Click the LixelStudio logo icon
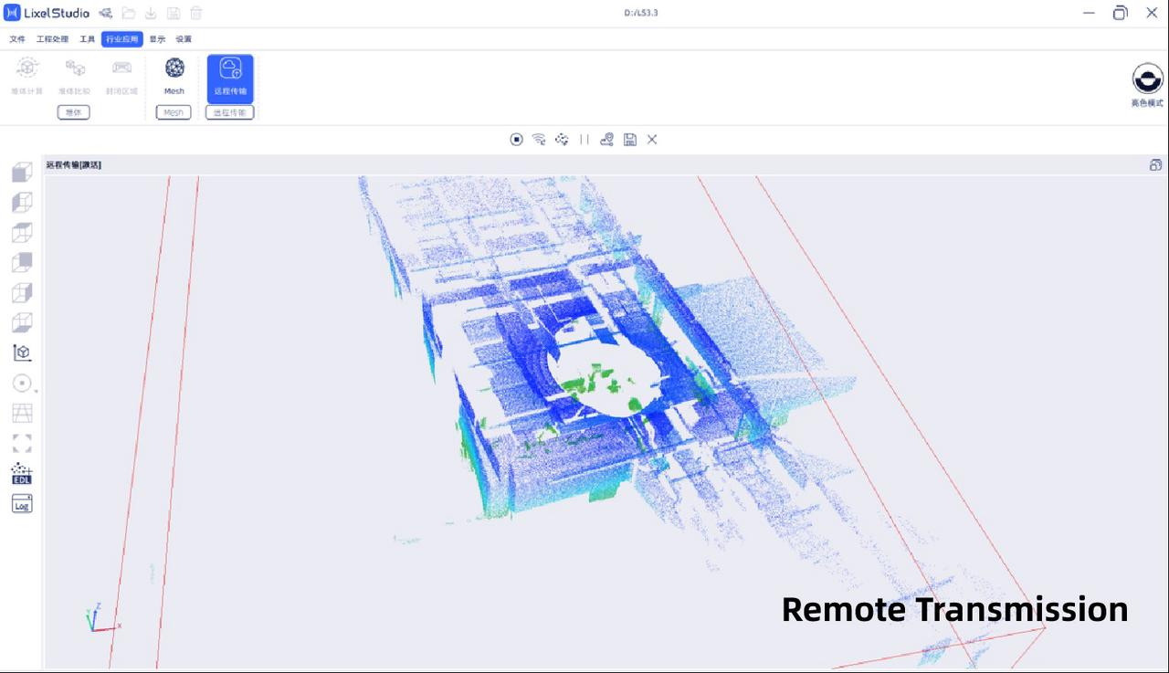This screenshot has width=1169, height=673. 12,13
